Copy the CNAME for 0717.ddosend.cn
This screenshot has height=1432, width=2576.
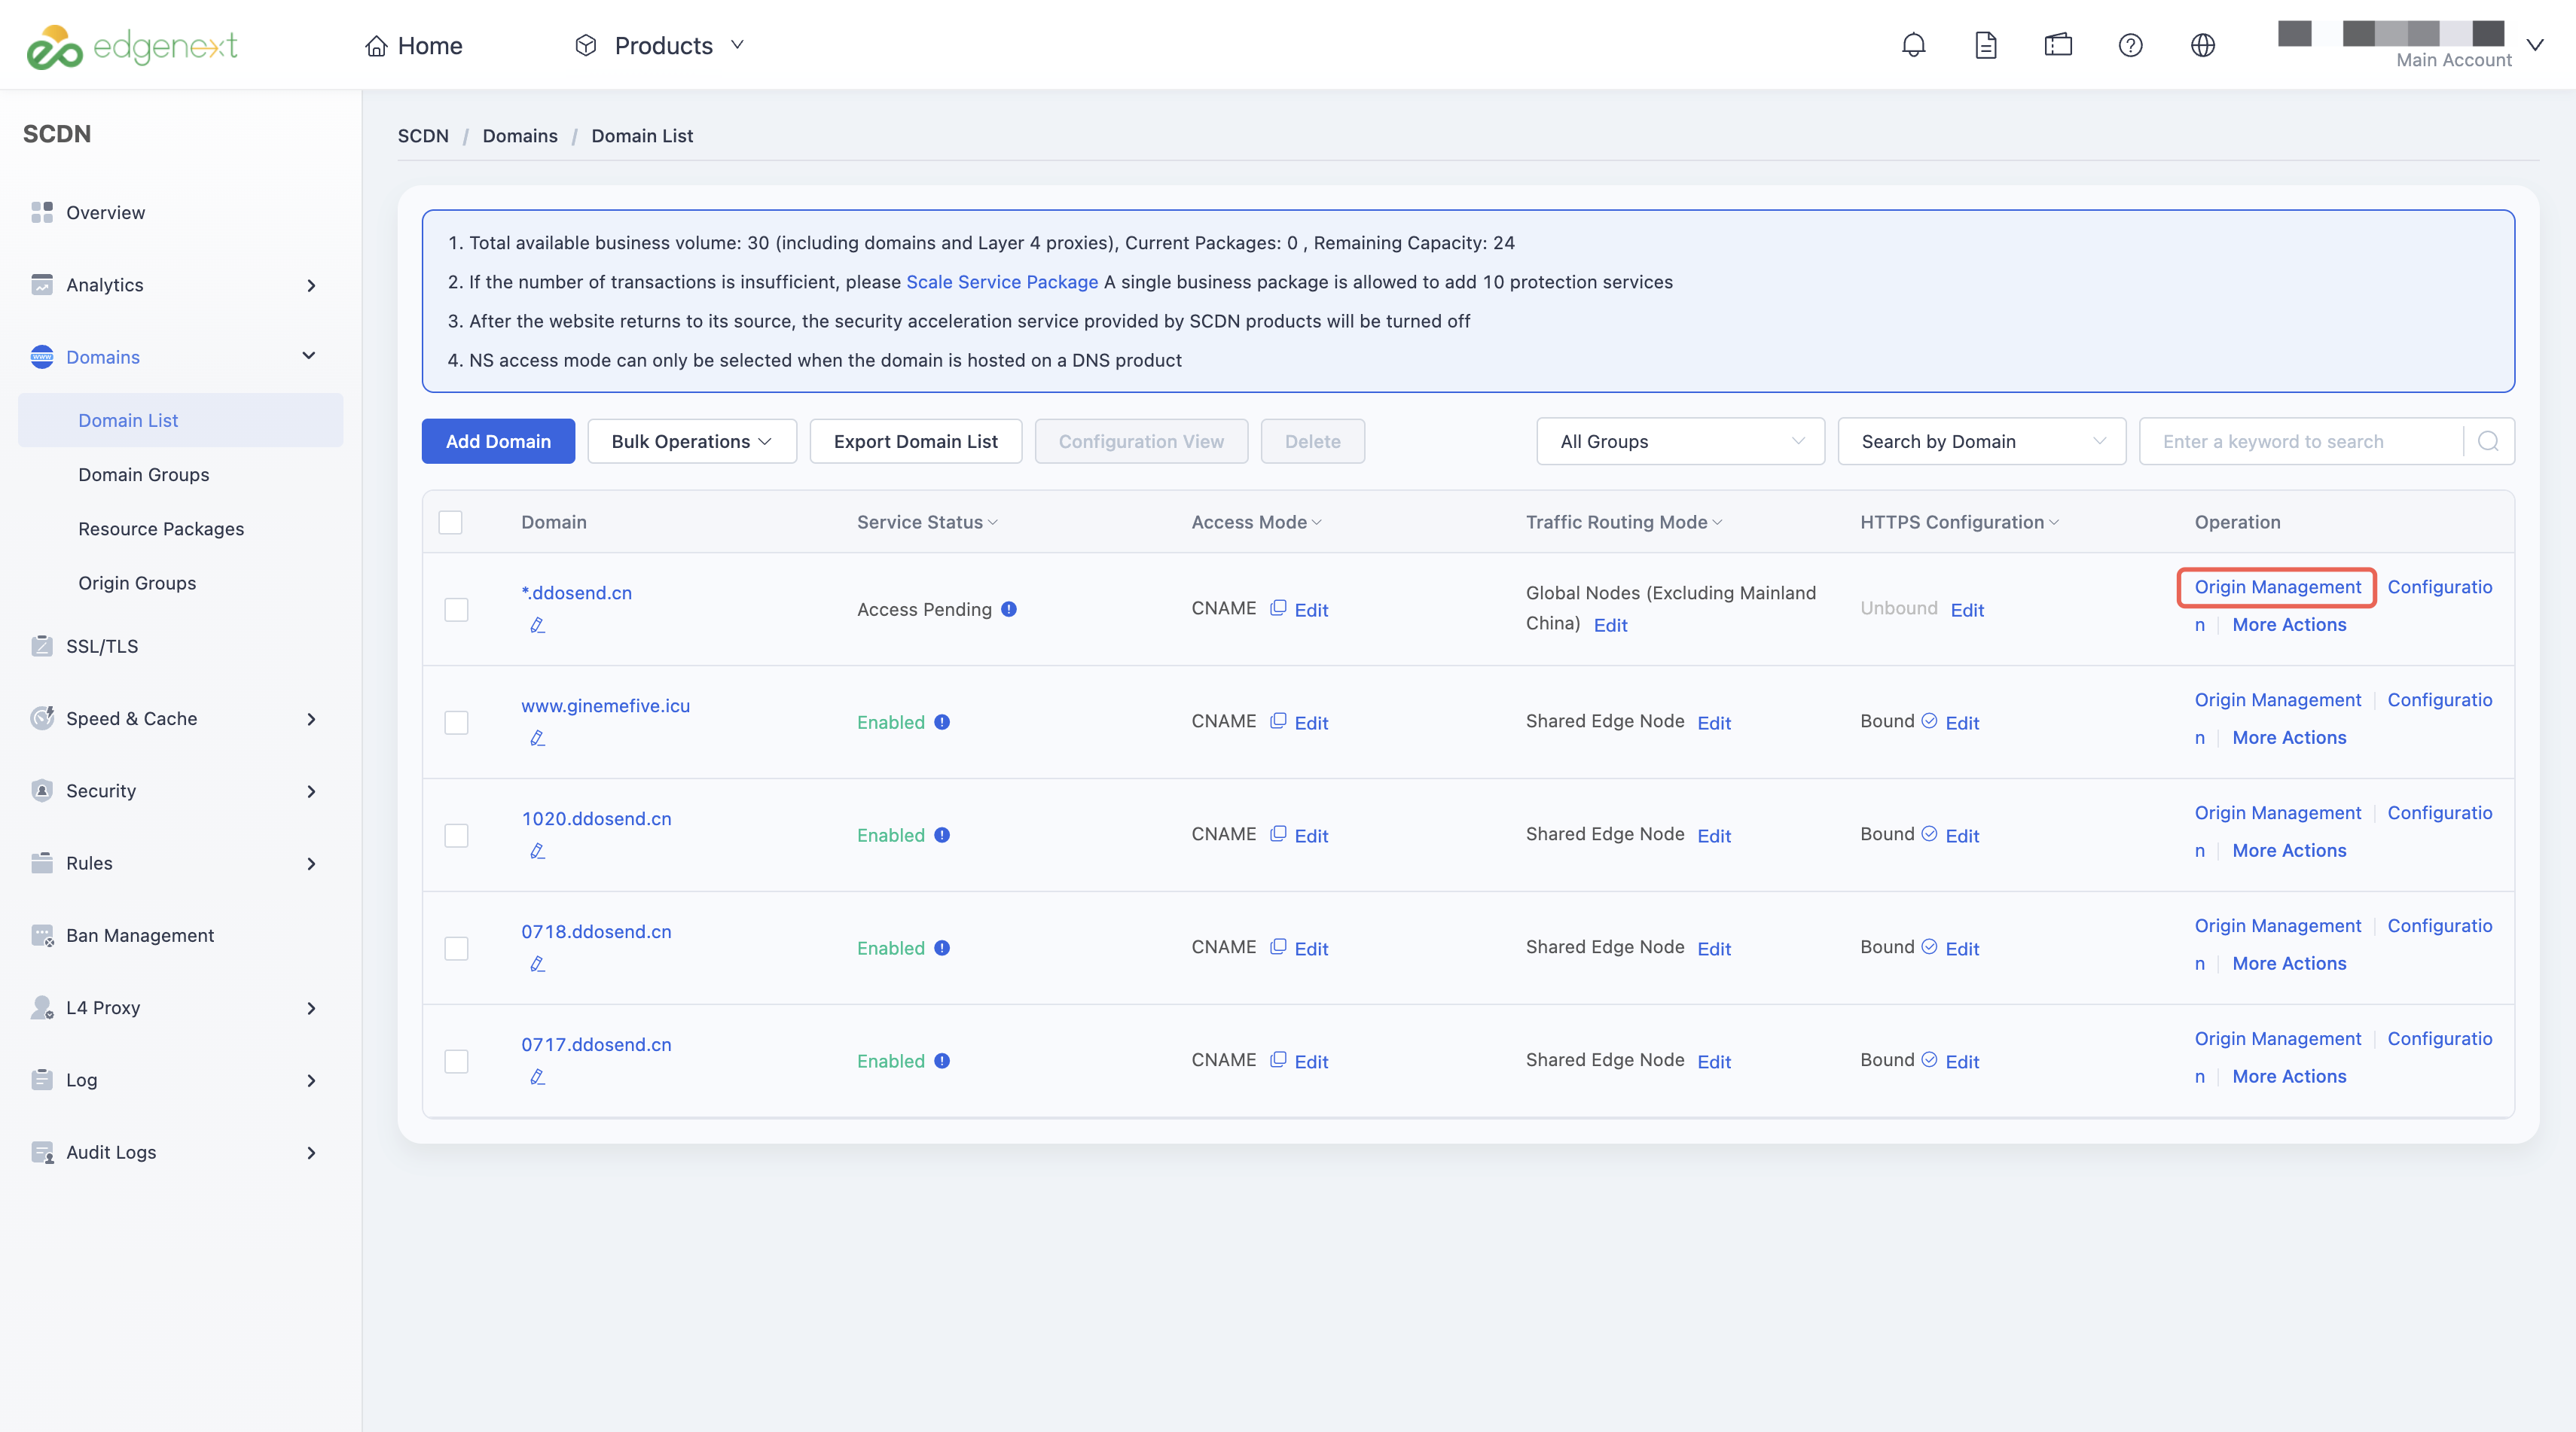pyautogui.click(x=1278, y=1059)
